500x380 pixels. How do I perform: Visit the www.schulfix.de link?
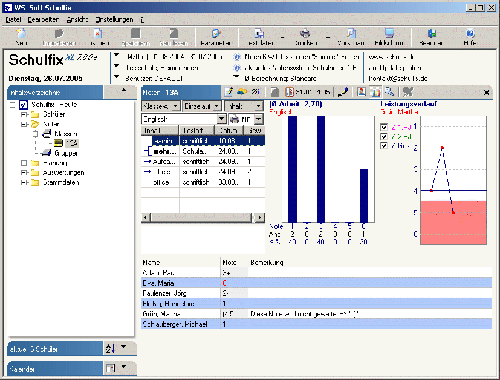click(392, 57)
